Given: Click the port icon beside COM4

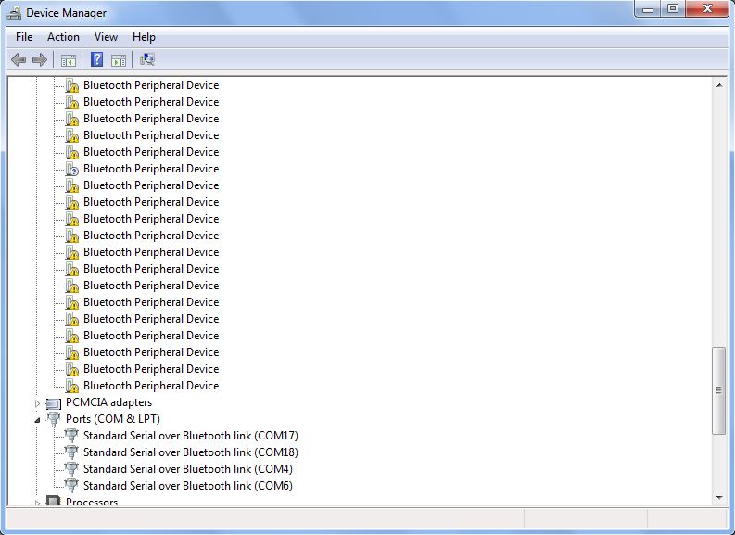Looking at the screenshot, I should click(x=71, y=468).
